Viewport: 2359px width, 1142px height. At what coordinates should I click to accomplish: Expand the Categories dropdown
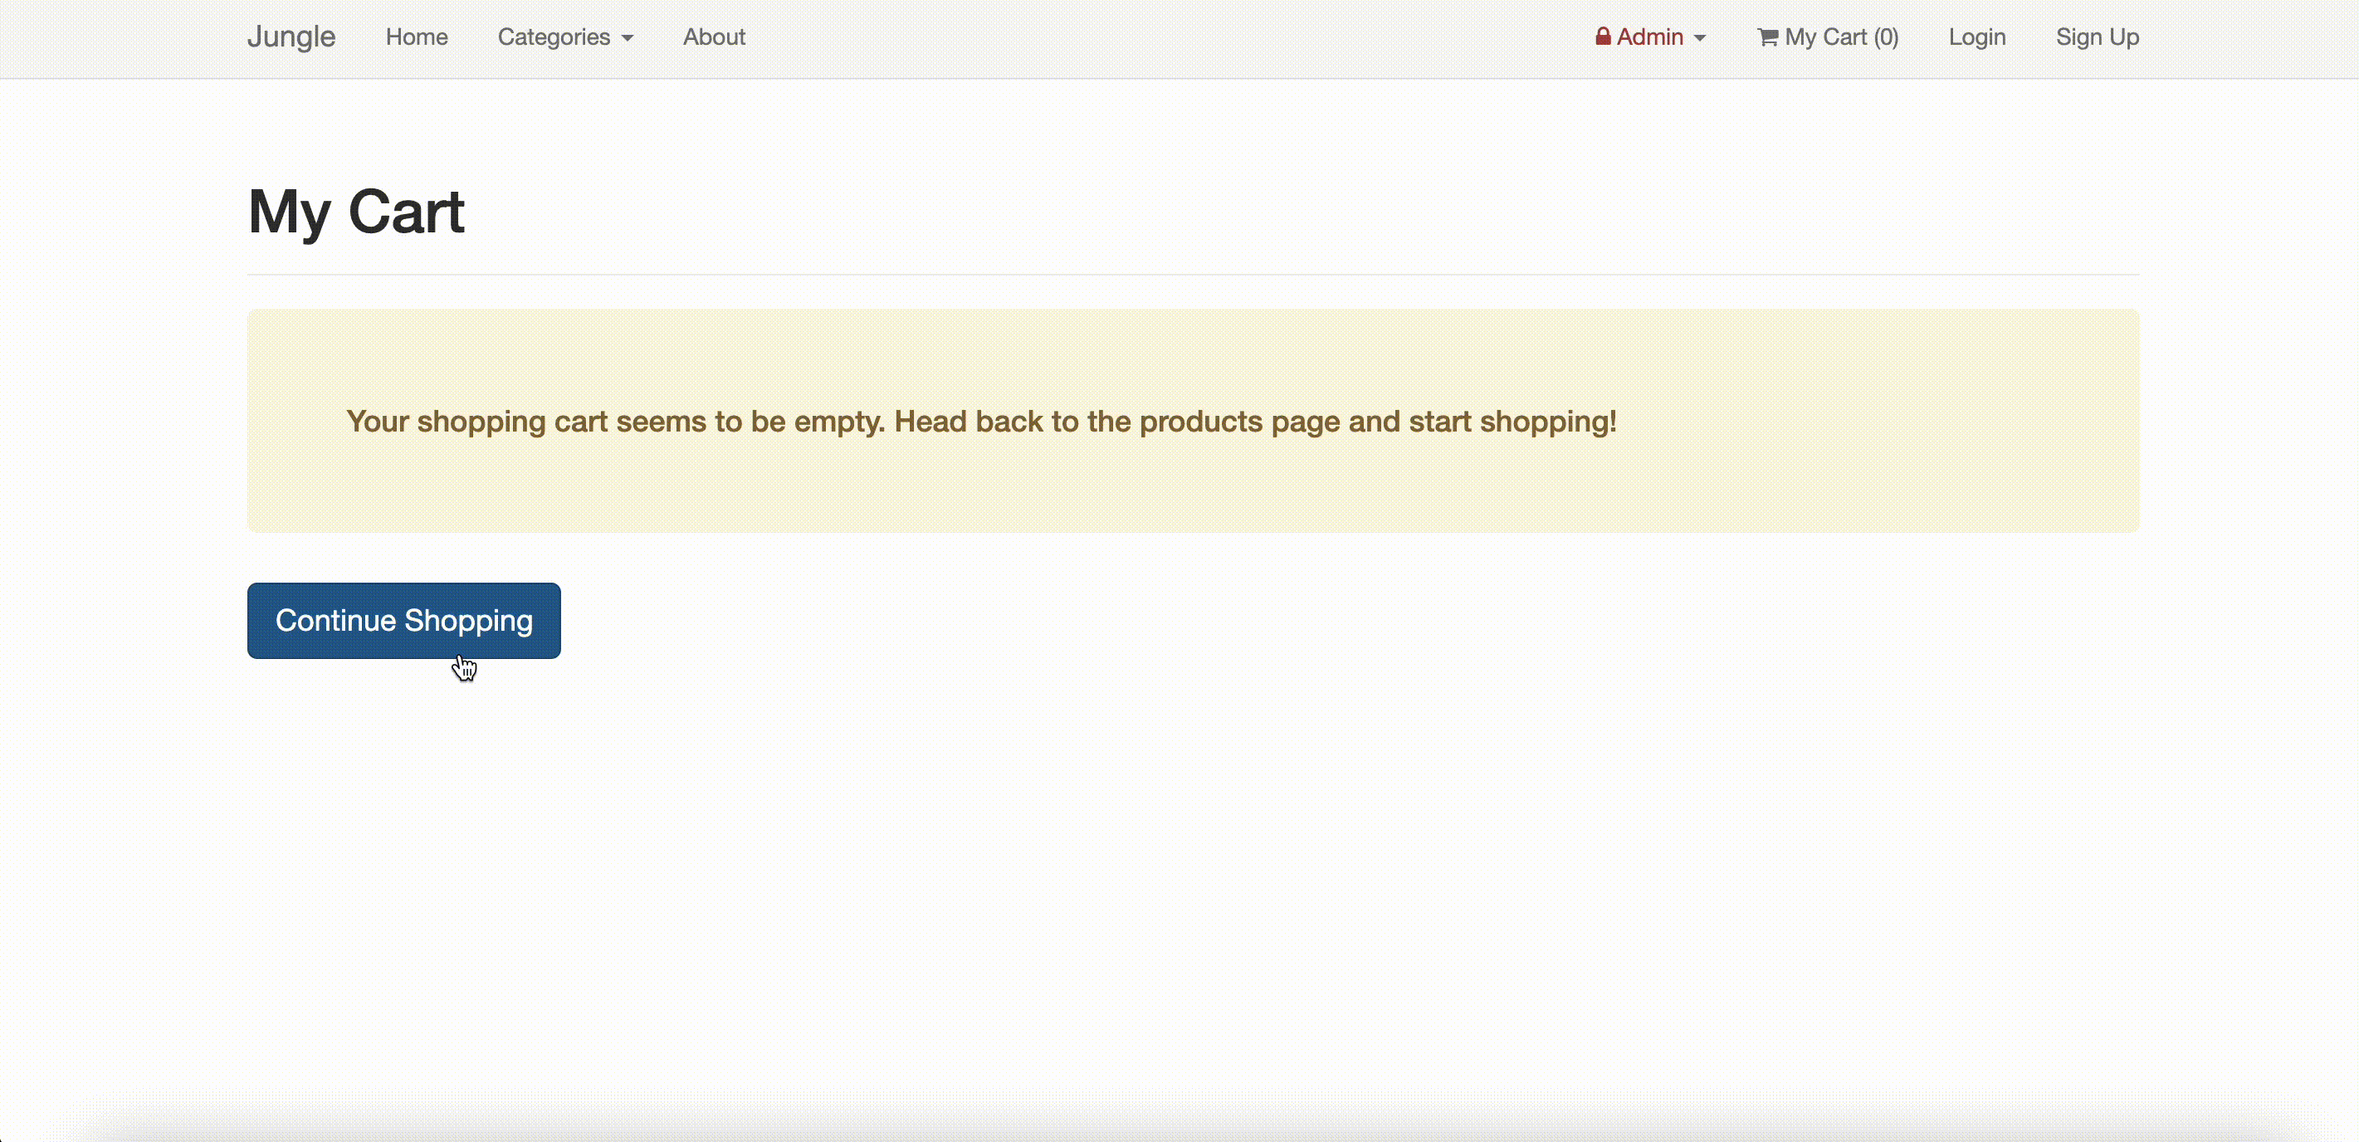[565, 37]
